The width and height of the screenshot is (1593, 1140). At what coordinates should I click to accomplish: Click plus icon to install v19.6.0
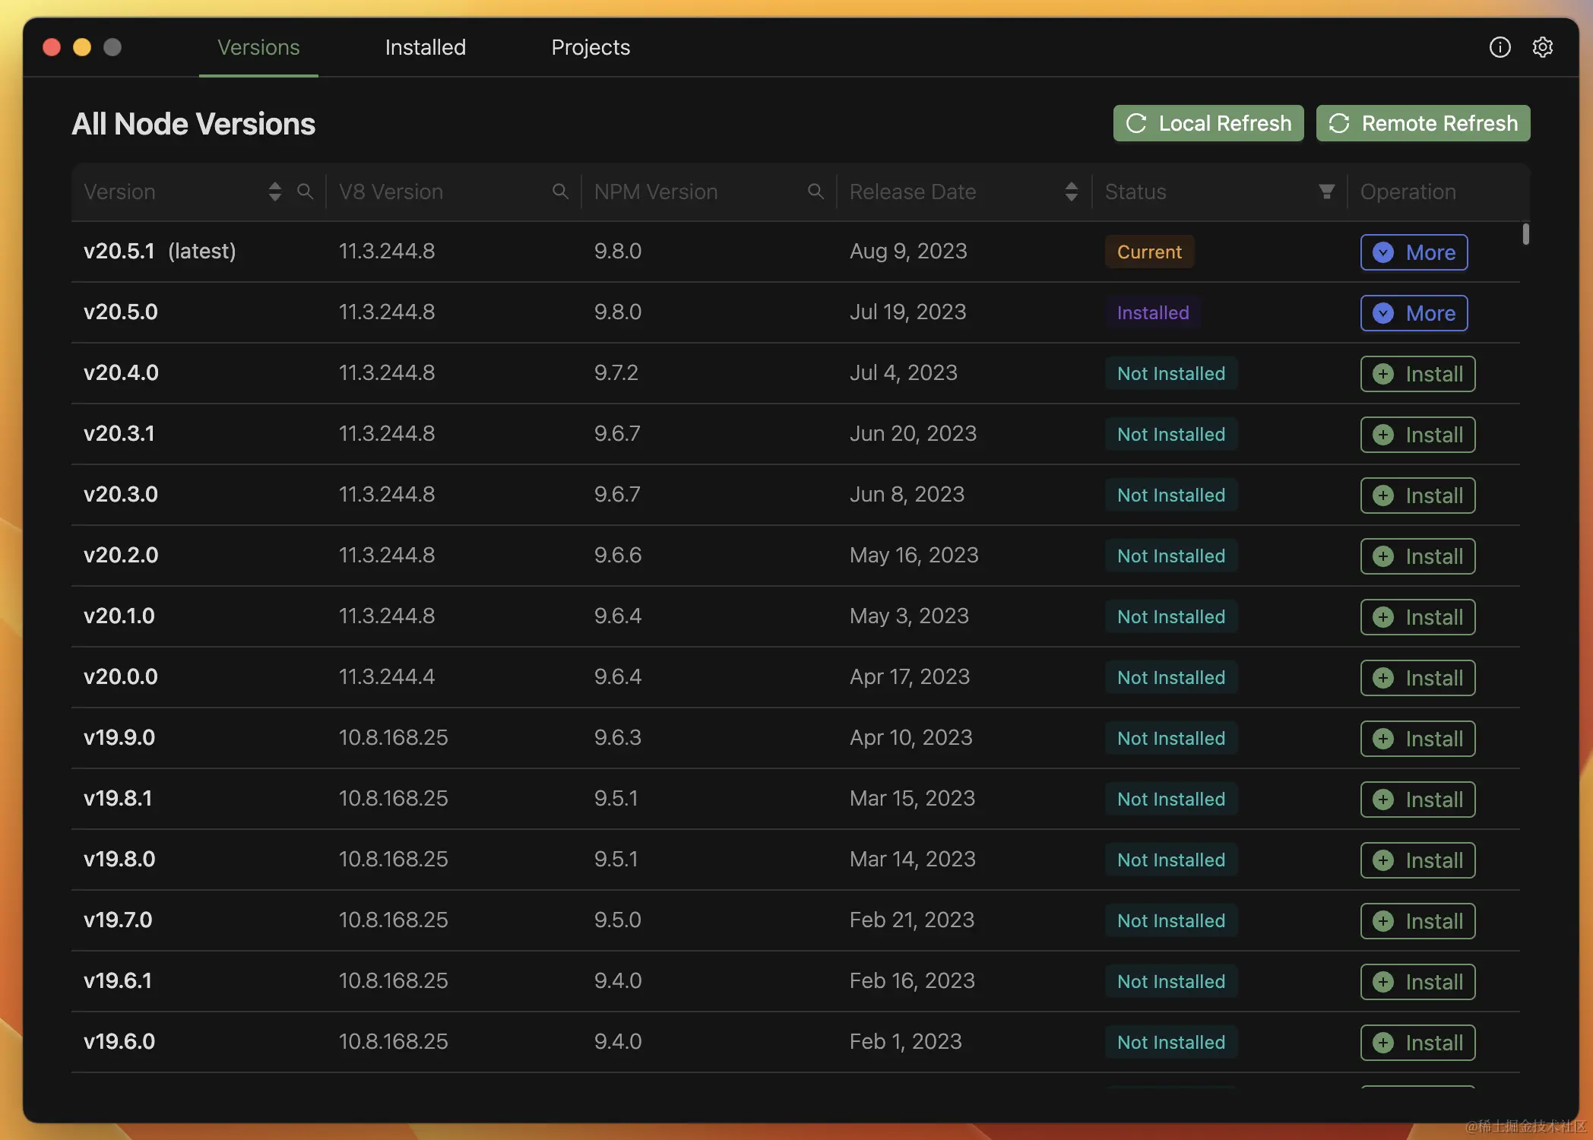tap(1383, 1043)
